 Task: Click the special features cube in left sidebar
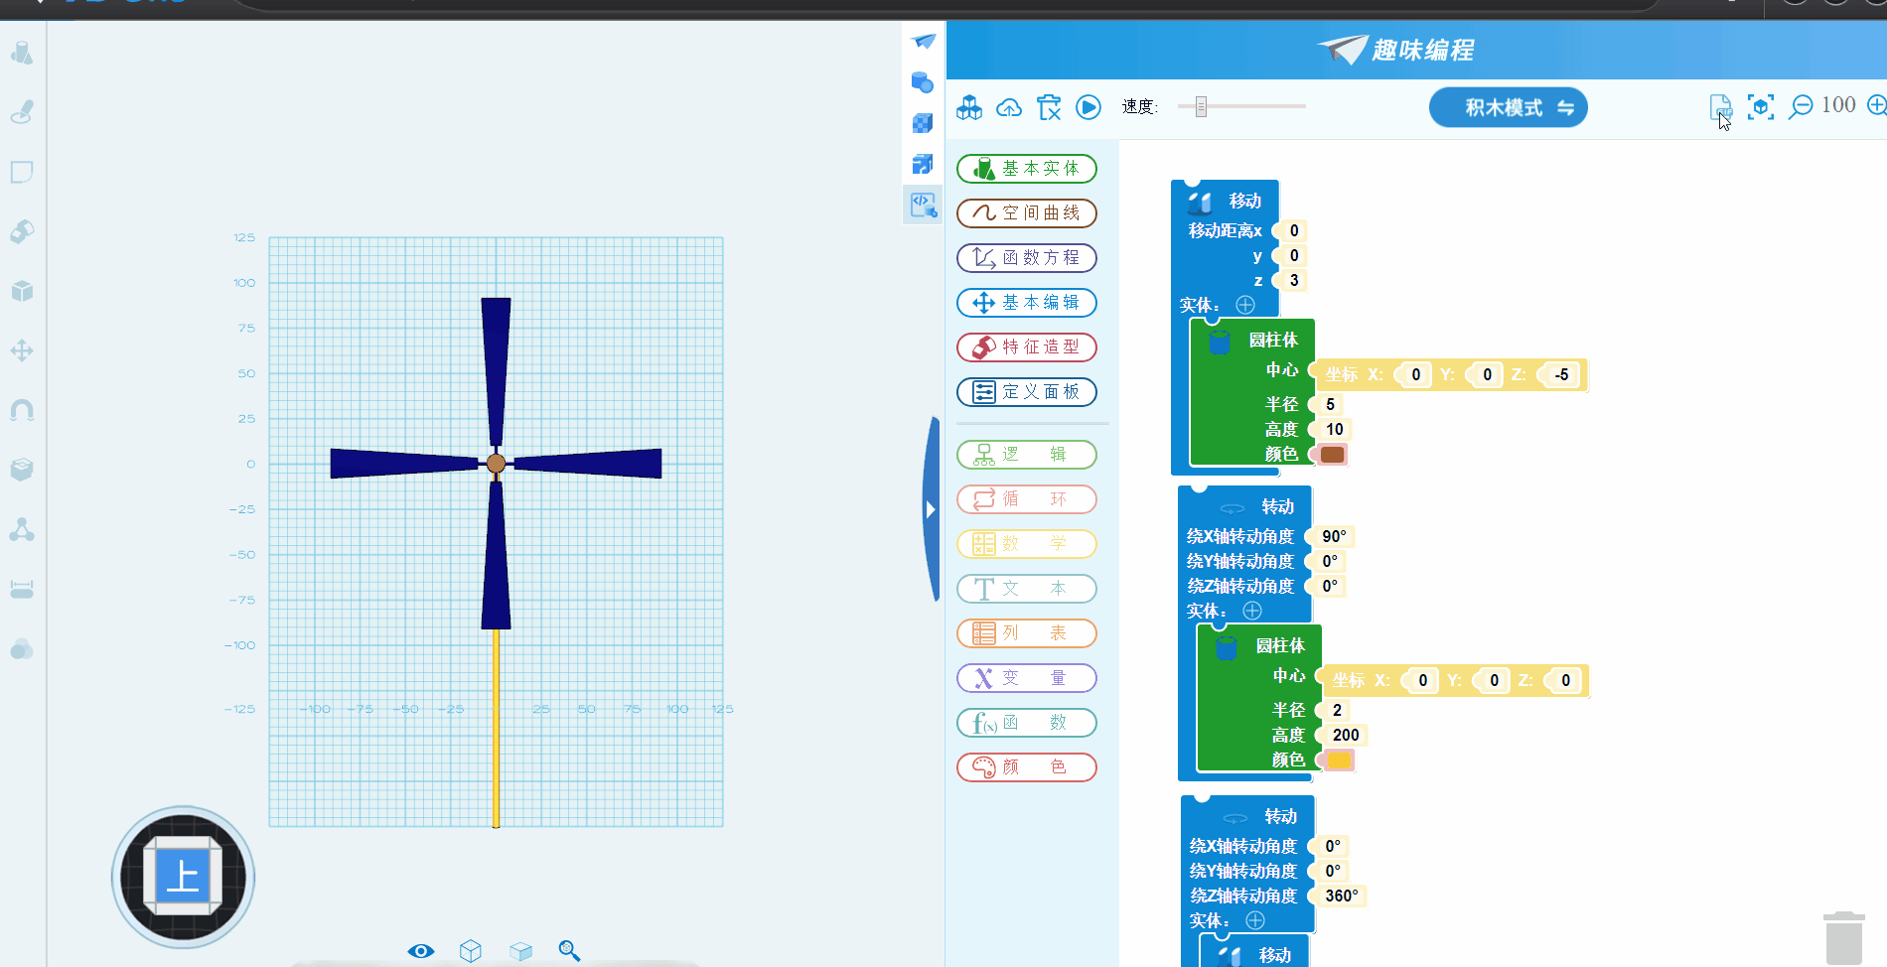[x=22, y=291]
